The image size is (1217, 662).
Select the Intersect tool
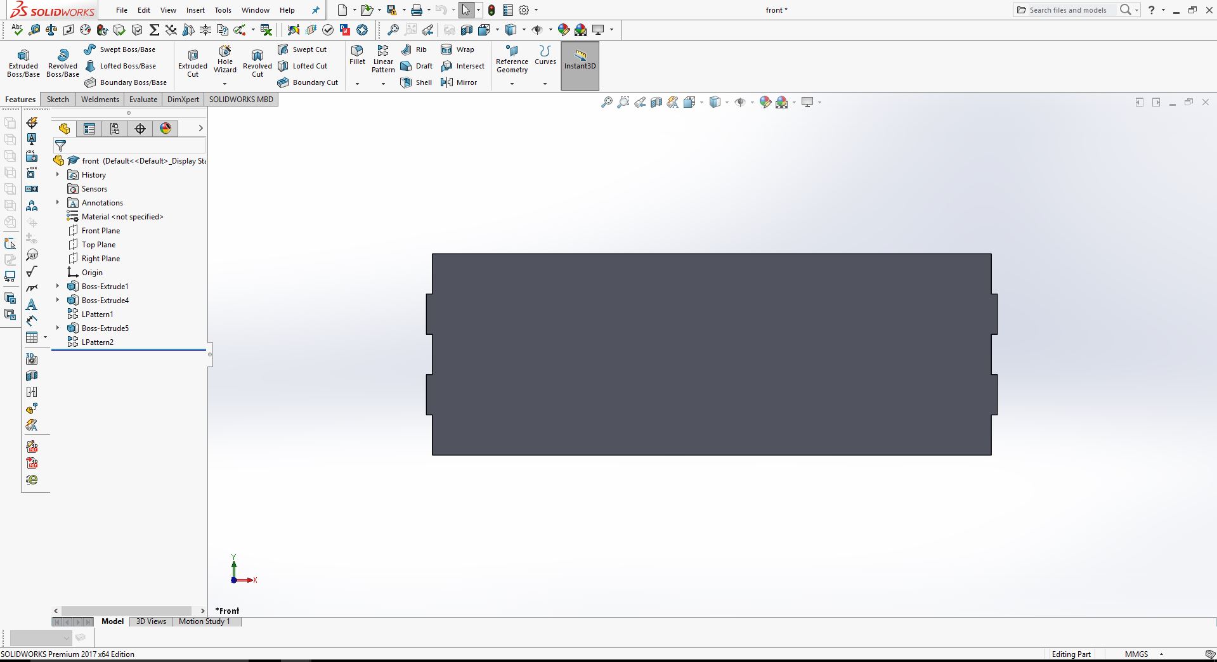pyautogui.click(x=462, y=66)
